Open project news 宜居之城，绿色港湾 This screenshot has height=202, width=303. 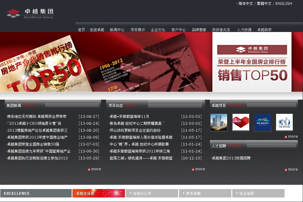coord(141,158)
